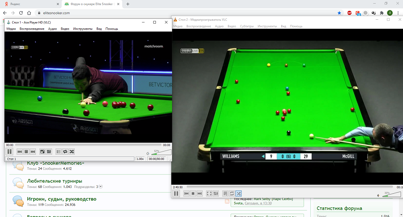This screenshot has width=403, height=217.
Task: Skip to next track in Ace Player window
Action: pyautogui.click(x=33, y=152)
